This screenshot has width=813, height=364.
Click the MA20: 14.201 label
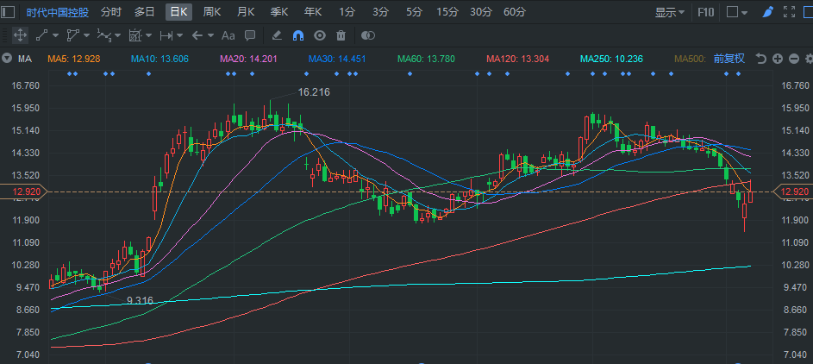pos(248,60)
